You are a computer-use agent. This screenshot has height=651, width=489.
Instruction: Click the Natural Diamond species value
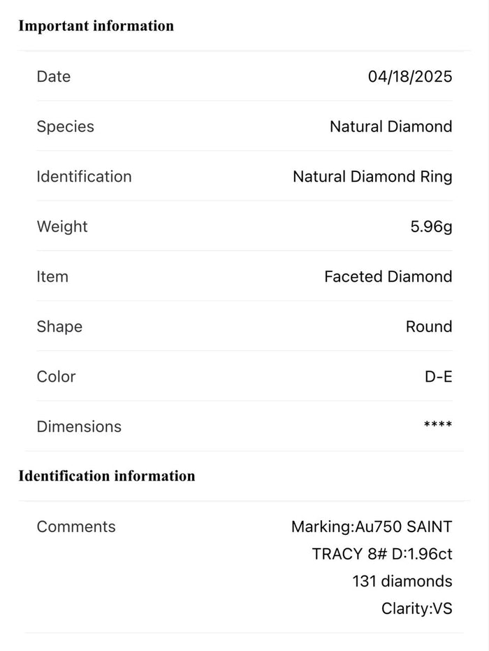(x=391, y=127)
